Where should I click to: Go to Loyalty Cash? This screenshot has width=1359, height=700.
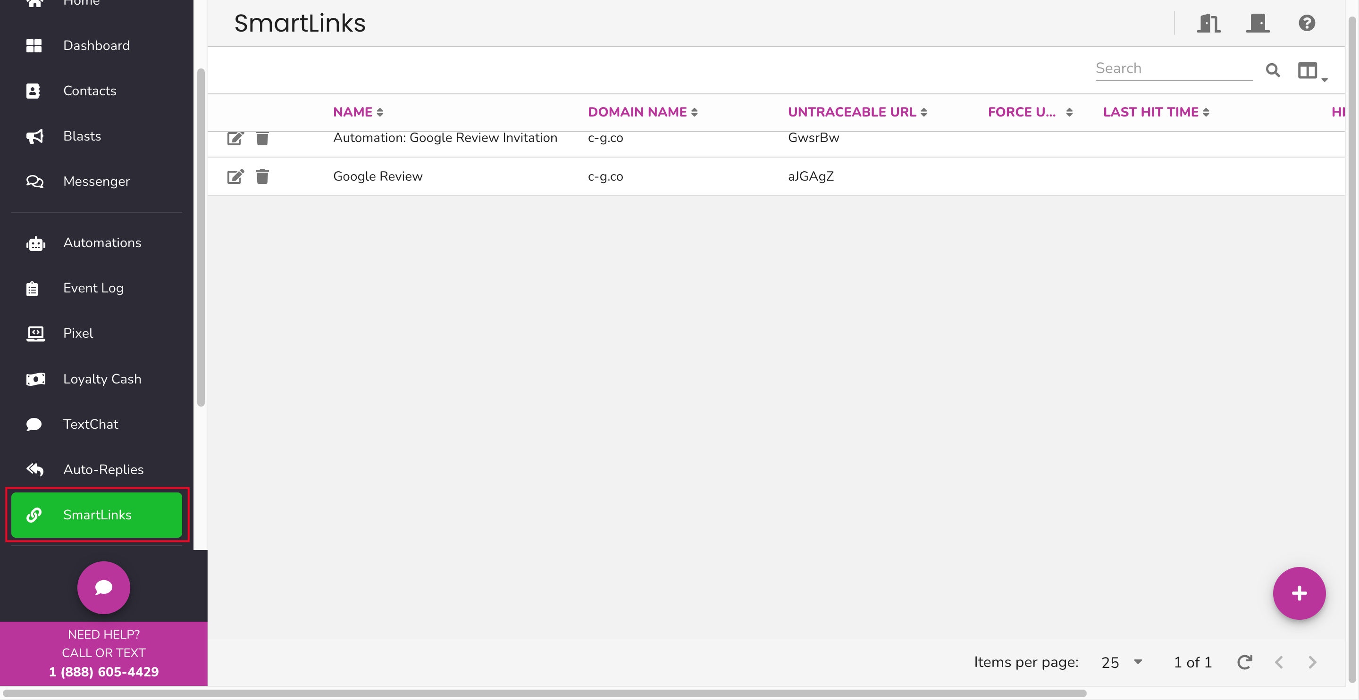pyautogui.click(x=97, y=379)
